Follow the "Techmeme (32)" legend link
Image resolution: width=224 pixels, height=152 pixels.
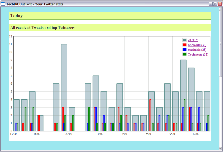point(198,55)
